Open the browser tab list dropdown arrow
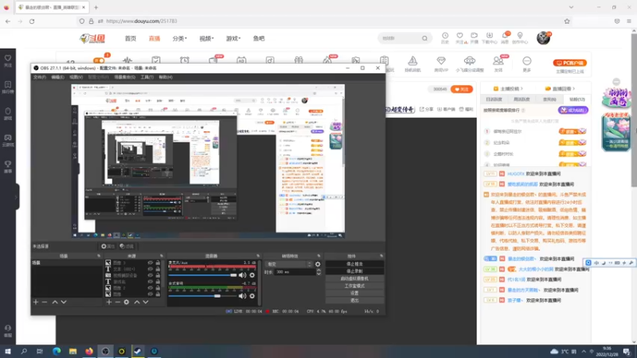The width and height of the screenshot is (637, 358). (571, 7)
